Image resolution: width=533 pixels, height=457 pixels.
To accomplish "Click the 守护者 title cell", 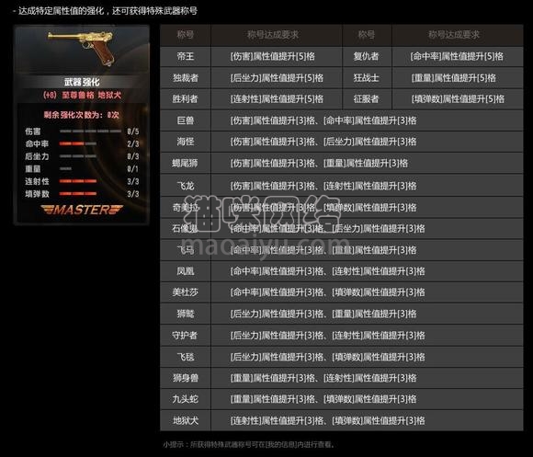I will pos(186,336).
